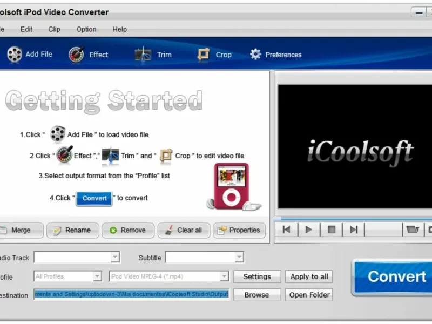This screenshot has height=324, width=432.
Task: Clear all files from list
Action: coord(184,231)
